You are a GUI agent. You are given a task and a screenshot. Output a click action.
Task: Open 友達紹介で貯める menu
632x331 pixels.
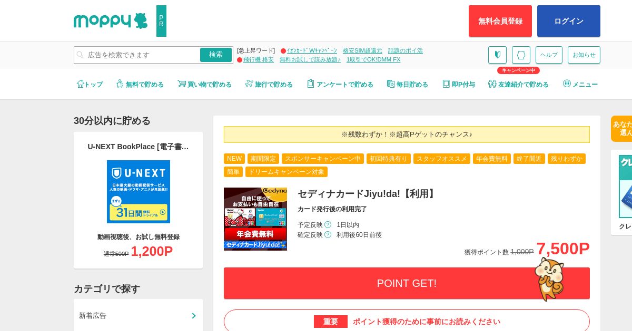click(x=518, y=84)
